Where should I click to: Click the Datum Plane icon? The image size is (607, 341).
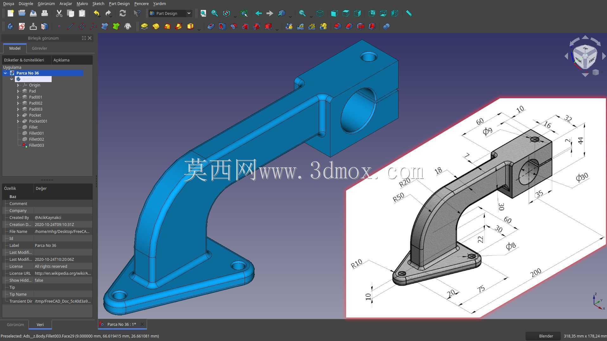[82, 26]
